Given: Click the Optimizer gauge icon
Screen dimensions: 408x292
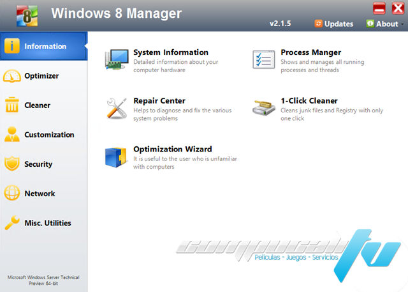Looking at the screenshot, I should (x=11, y=76).
